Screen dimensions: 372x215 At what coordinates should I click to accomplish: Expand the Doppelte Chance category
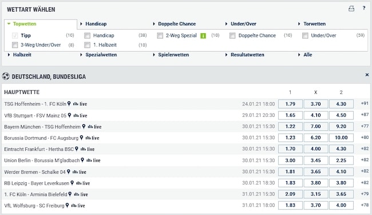(x=175, y=24)
